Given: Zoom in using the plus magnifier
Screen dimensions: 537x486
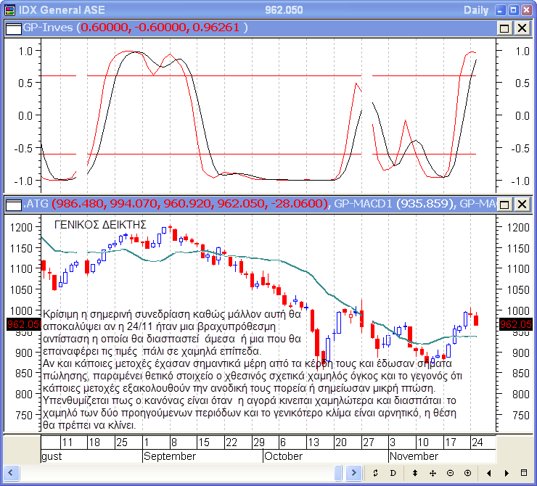Looking at the screenshot, I should point(467,473).
